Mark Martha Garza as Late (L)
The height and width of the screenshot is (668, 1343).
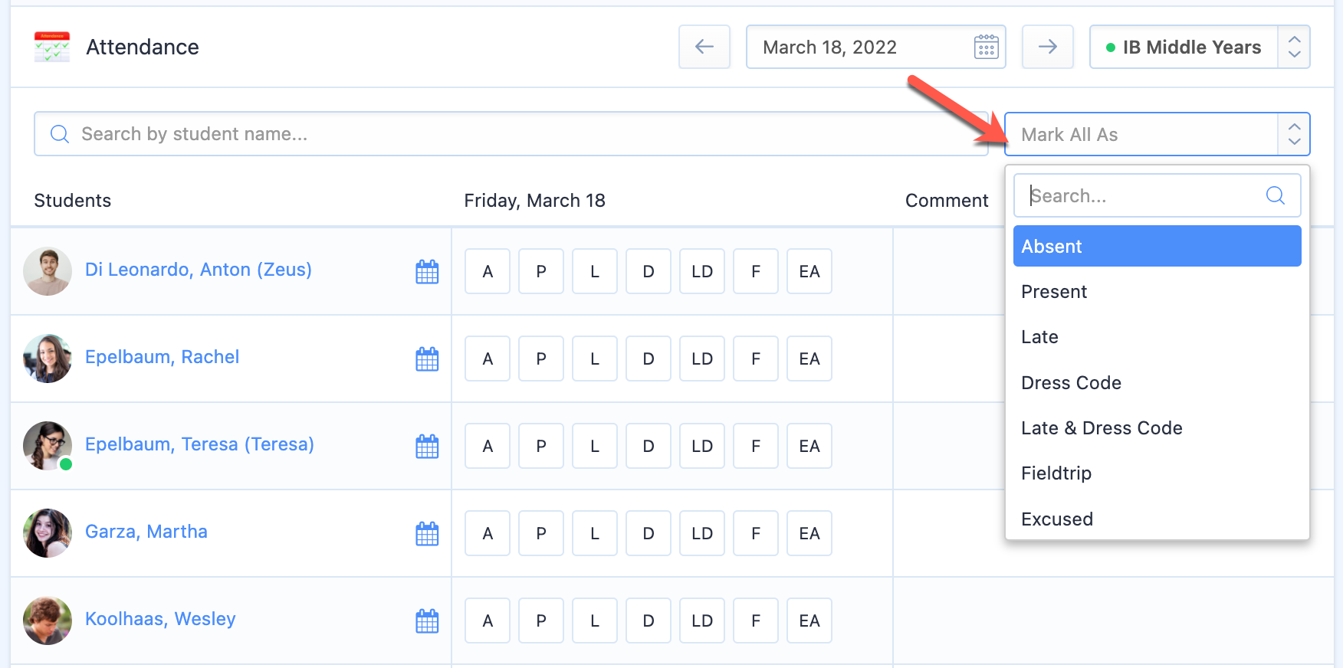click(x=595, y=534)
